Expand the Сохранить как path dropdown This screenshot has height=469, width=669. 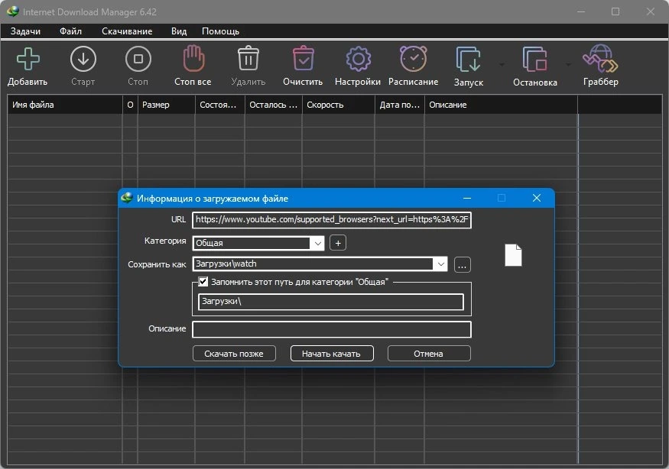tap(440, 264)
